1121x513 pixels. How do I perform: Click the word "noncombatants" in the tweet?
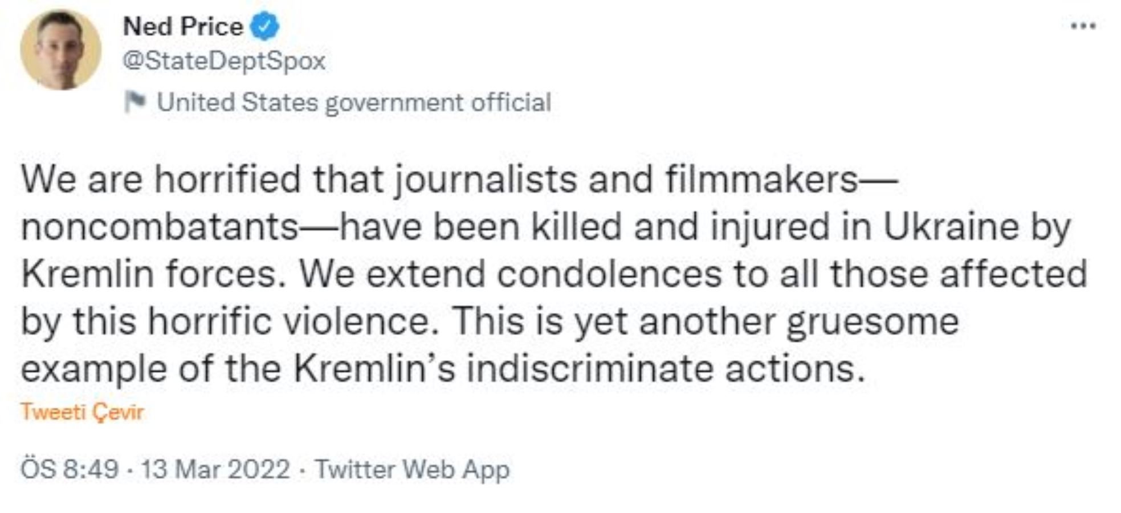click(160, 227)
